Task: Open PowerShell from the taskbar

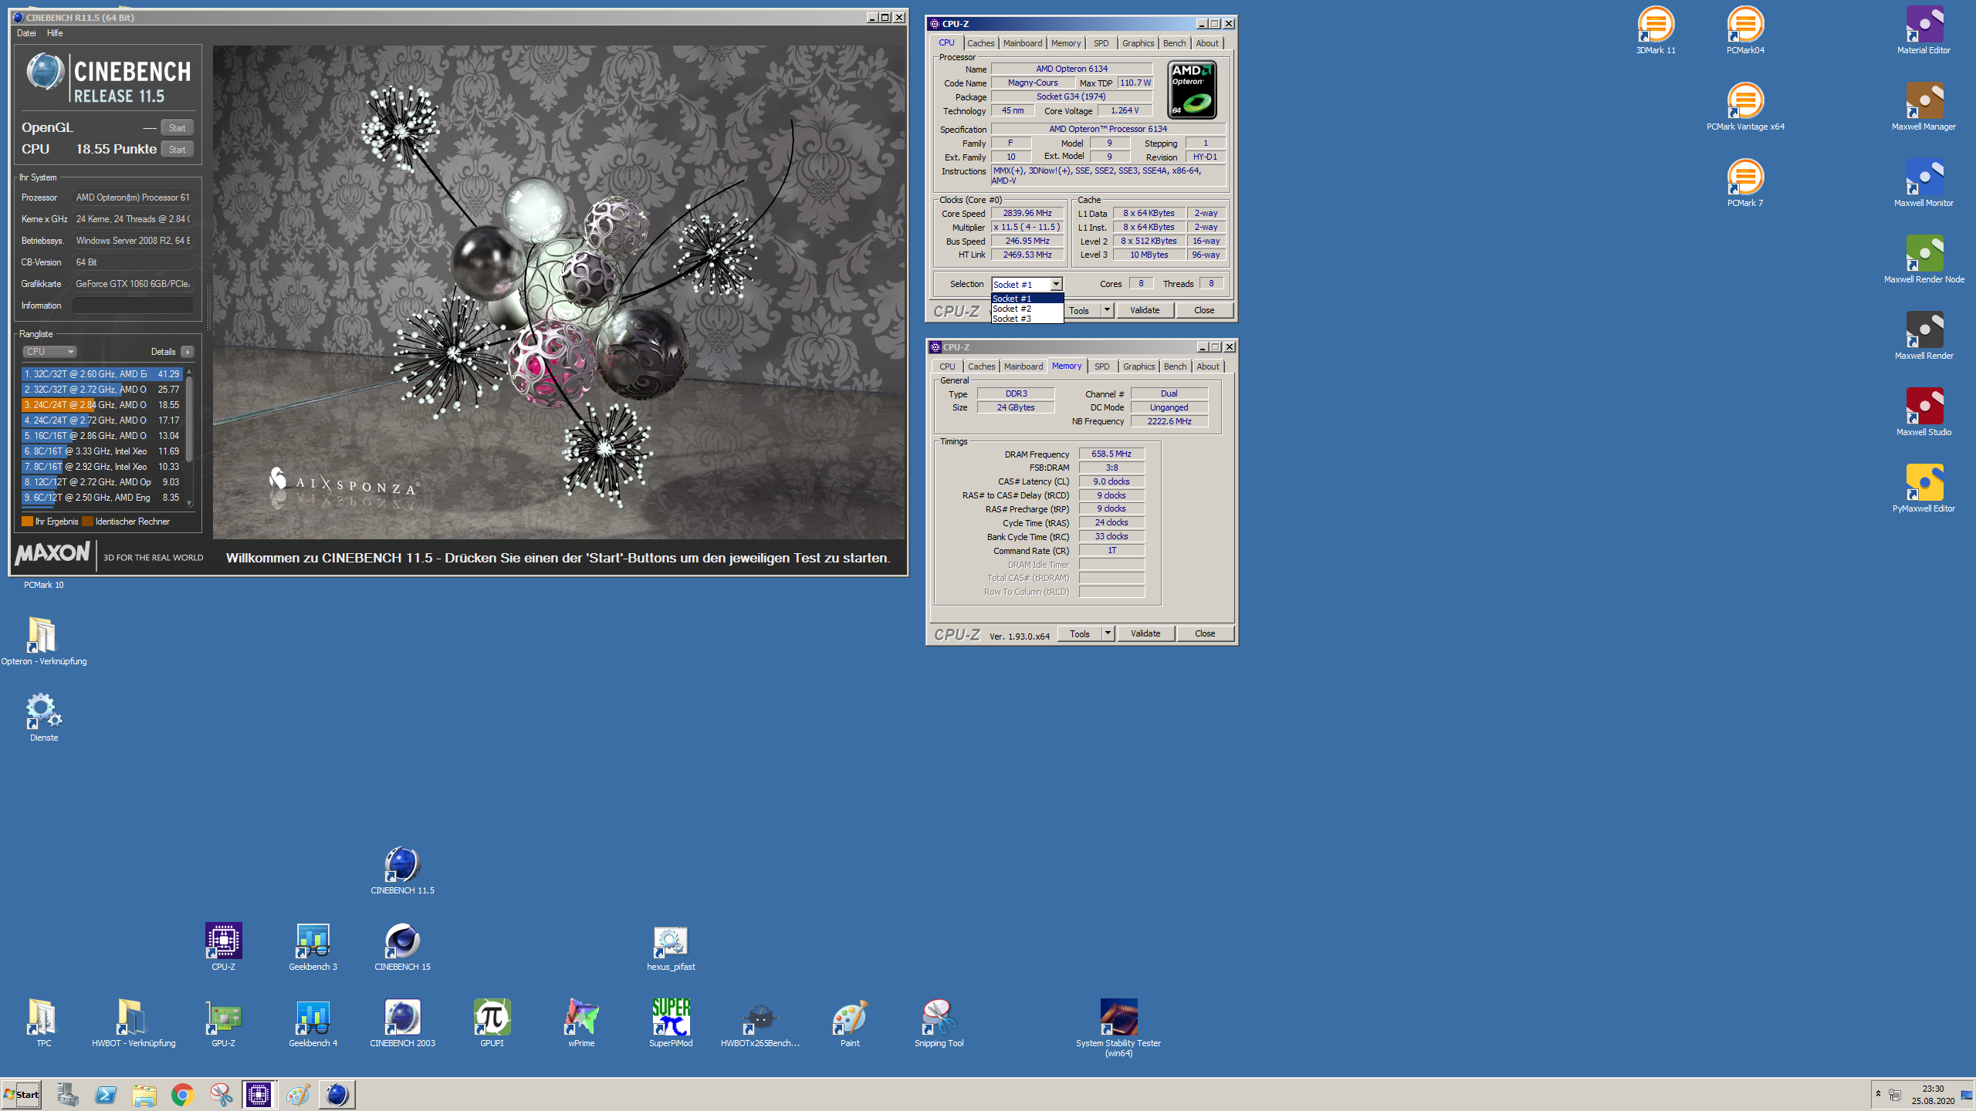Action: [x=106, y=1094]
